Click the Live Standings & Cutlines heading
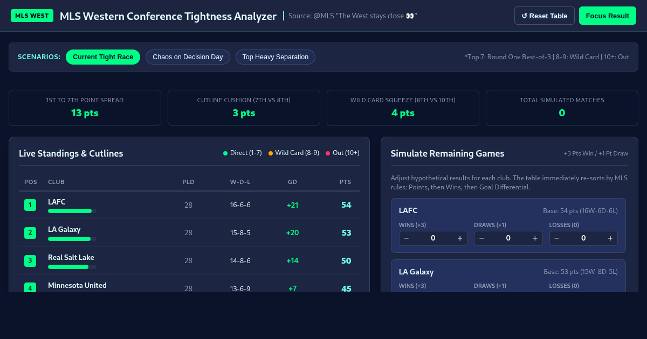The width and height of the screenshot is (647, 339). point(71,153)
